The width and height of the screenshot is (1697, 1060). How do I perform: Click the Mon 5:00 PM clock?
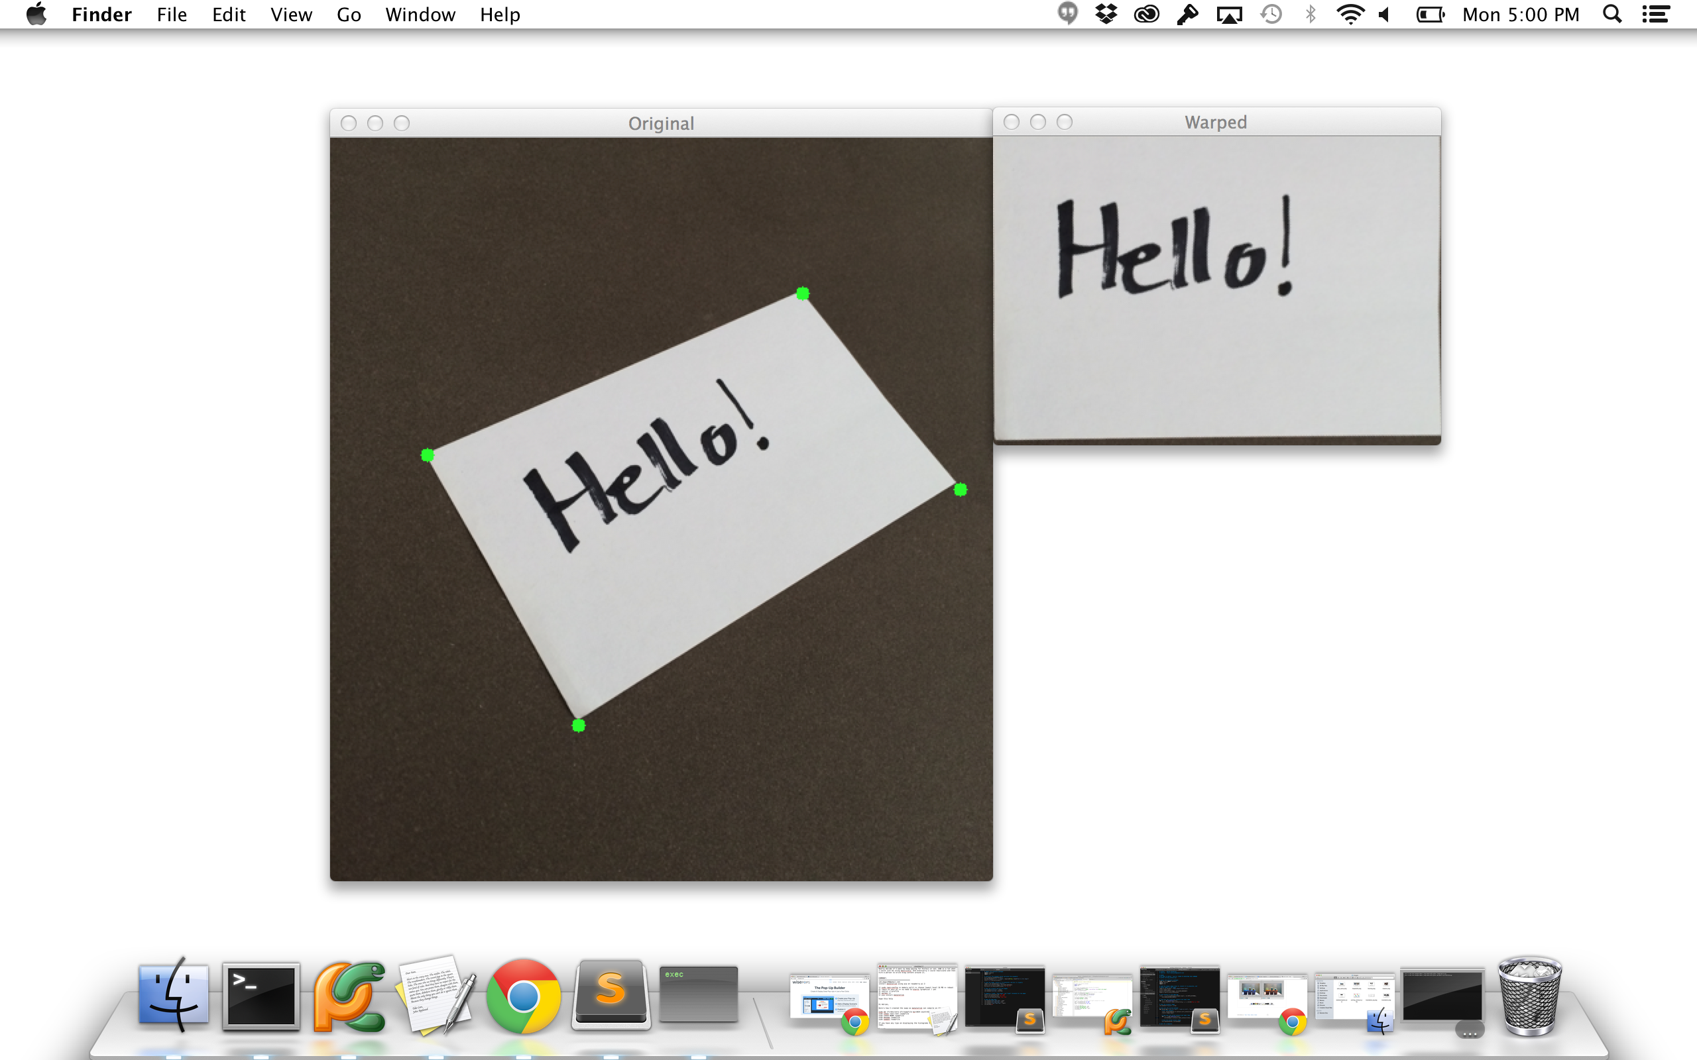click(1520, 14)
